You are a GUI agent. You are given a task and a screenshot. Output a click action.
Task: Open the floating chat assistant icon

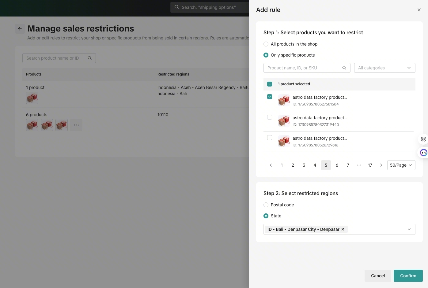point(423,153)
